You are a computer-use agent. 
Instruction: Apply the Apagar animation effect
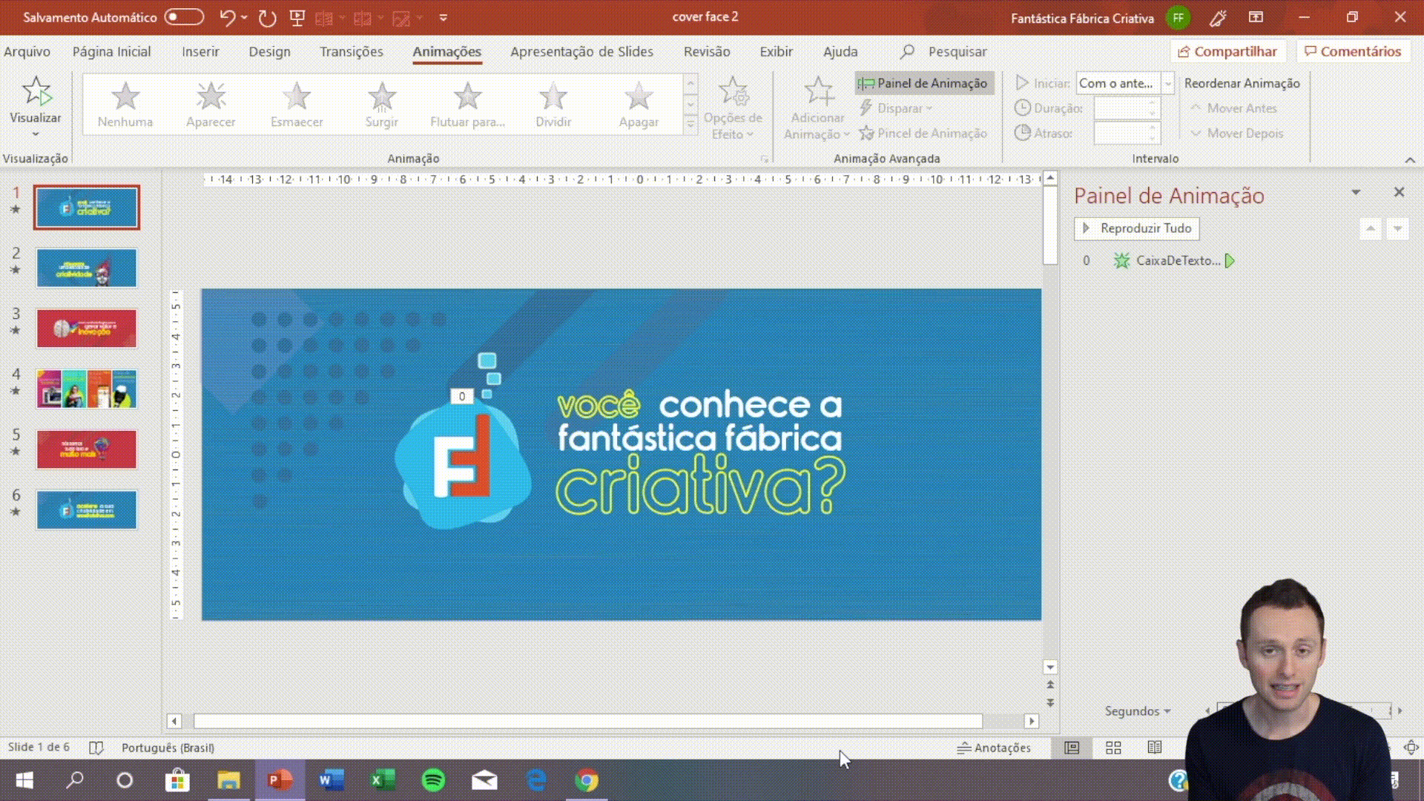coord(639,105)
